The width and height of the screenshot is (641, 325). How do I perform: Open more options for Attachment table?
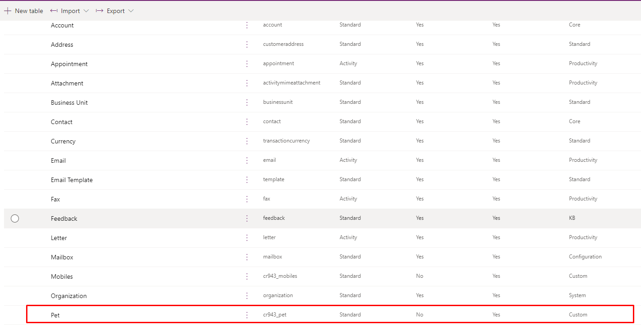tap(247, 83)
